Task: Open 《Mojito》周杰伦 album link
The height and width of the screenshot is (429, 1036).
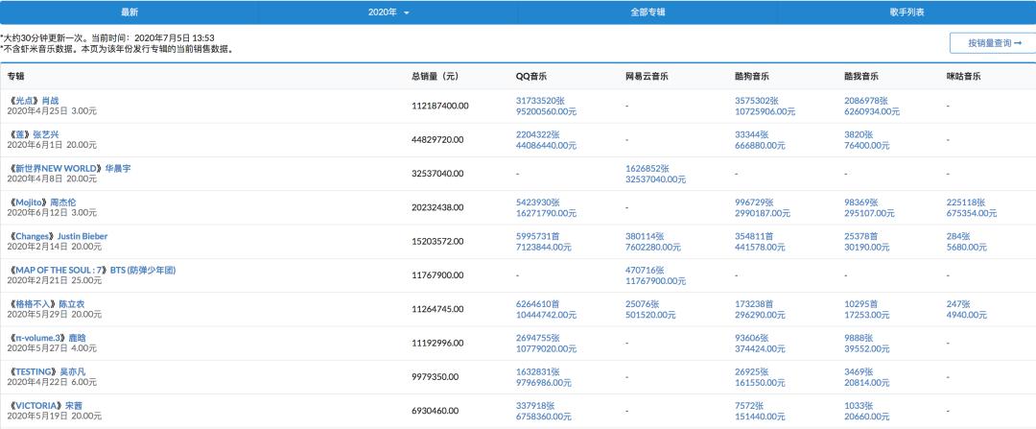Action: pos(42,203)
